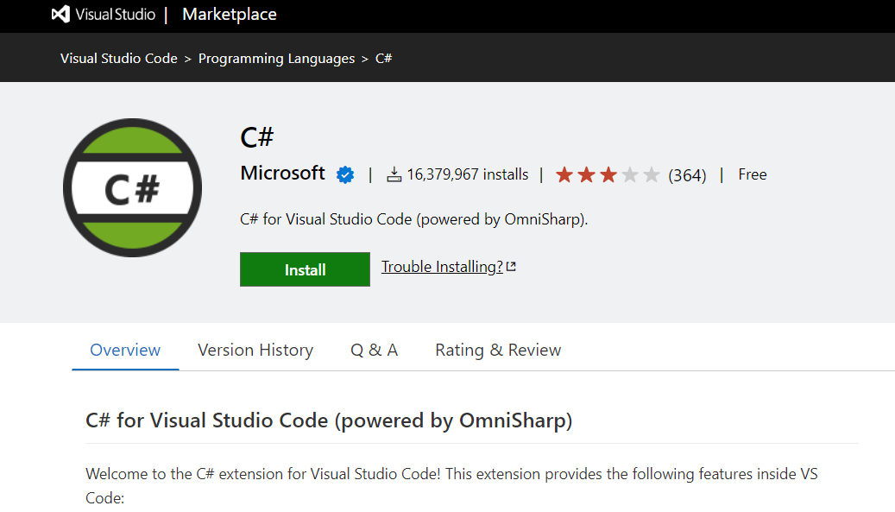Image resolution: width=895 pixels, height=512 pixels.
Task: Click the C# extension title heading
Action: pyautogui.click(x=257, y=137)
